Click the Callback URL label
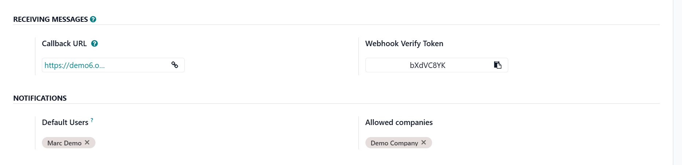This screenshot has height=165, width=682. [x=64, y=44]
